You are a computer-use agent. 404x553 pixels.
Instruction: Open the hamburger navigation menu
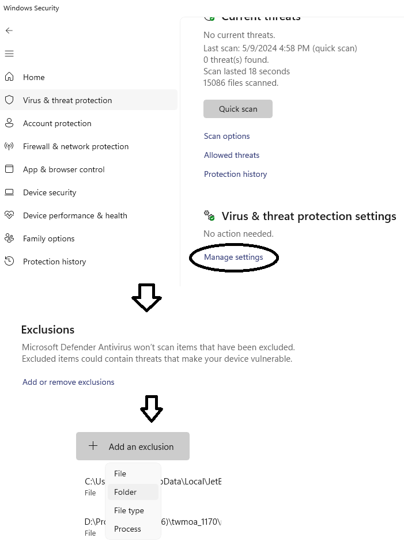click(x=9, y=54)
